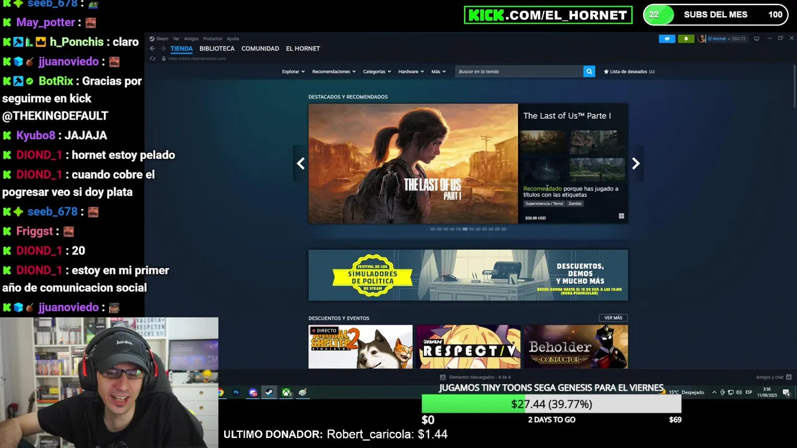Open the Productos menu
Screen dimensions: 797x448
[x=212, y=39]
